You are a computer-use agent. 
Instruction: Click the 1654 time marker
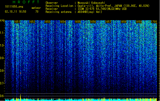point(63,22)
